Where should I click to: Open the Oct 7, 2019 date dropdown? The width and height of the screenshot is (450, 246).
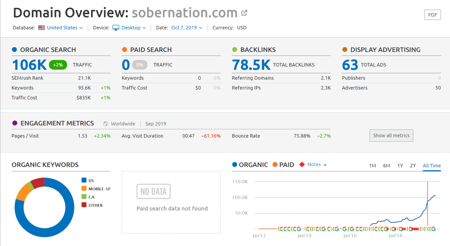[187, 28]
